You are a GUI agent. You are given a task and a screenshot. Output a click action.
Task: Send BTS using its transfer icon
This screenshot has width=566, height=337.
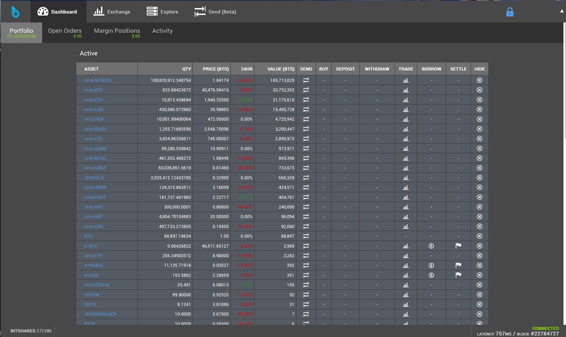(306, 236)
